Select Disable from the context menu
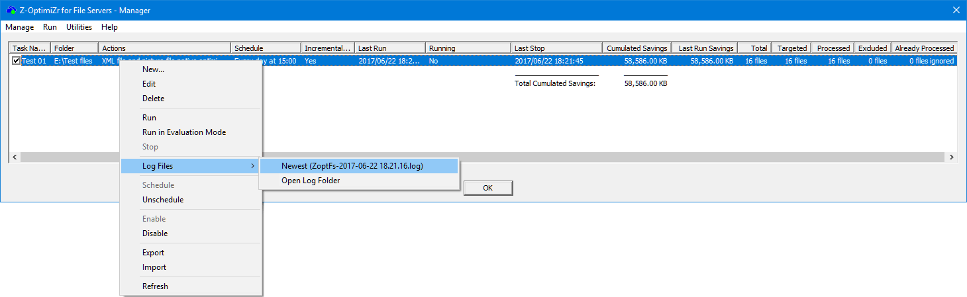 [155, 233]
